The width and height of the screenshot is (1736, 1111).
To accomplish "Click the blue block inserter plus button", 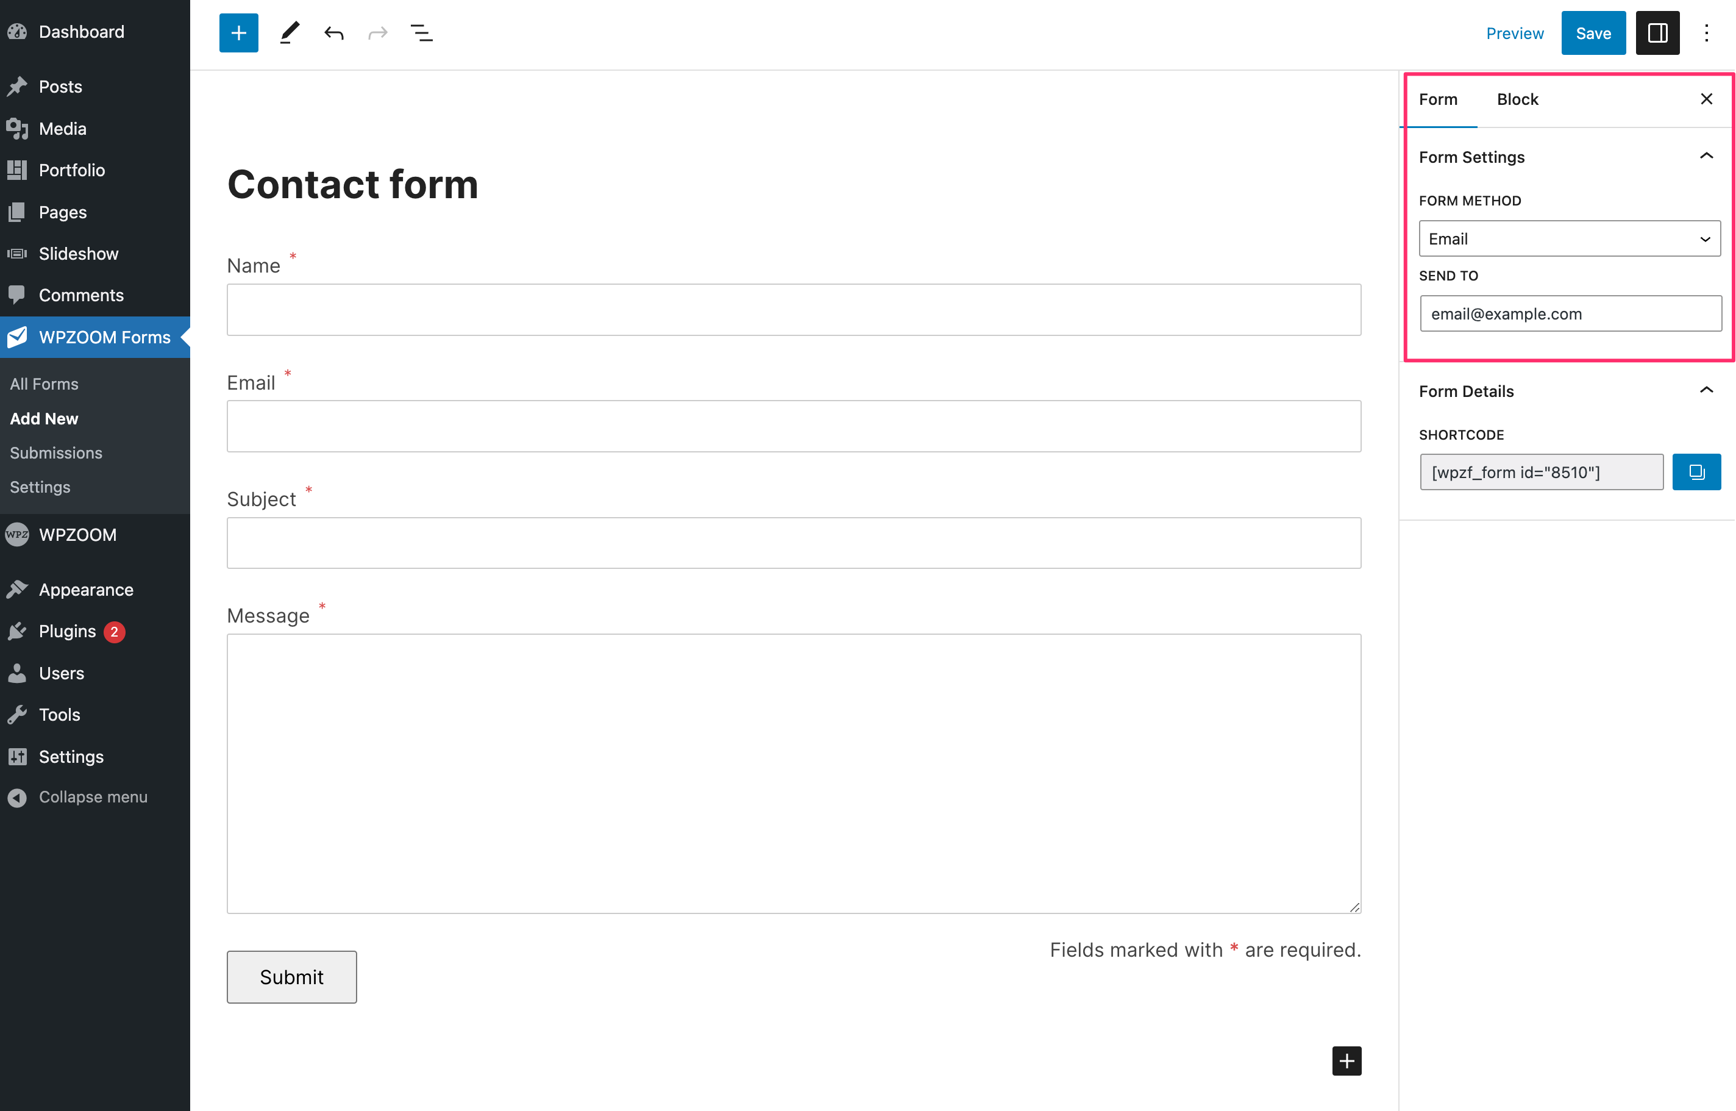I will click(x=239, y=33).
